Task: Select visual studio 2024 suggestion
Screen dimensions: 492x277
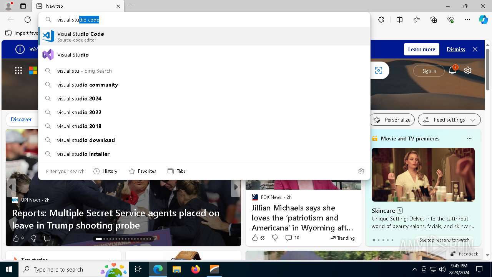Action: (204, 98)
